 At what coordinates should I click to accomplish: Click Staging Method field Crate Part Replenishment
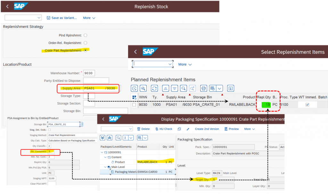(x=73, y=135)
